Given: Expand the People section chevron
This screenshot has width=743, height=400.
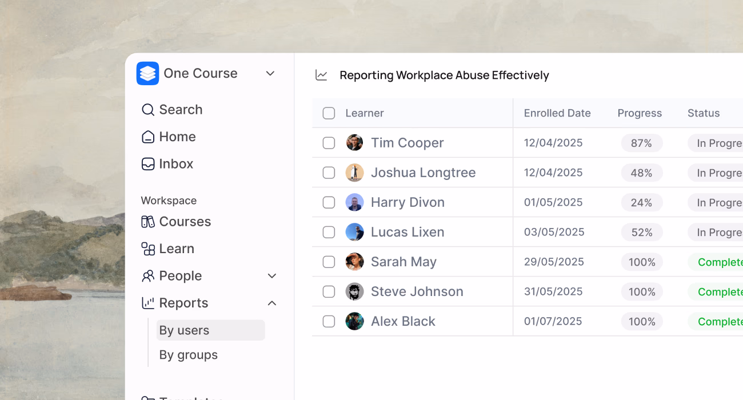Looking at the screenshot, I should tap(272, 276).
